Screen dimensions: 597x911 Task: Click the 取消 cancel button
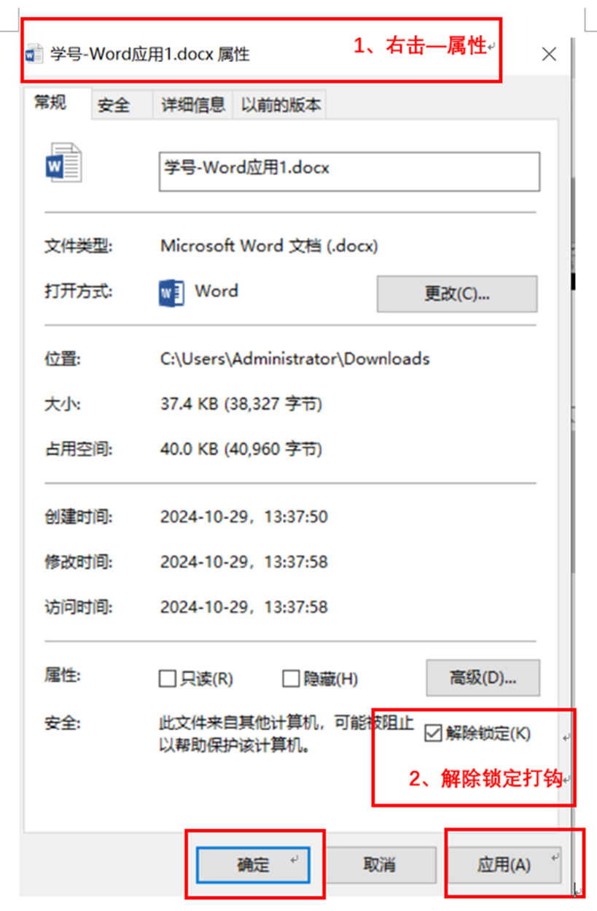pos(379,865)
